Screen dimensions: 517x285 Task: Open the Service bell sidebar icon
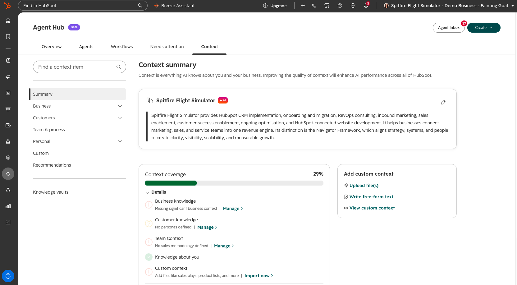tap(8, 141)
